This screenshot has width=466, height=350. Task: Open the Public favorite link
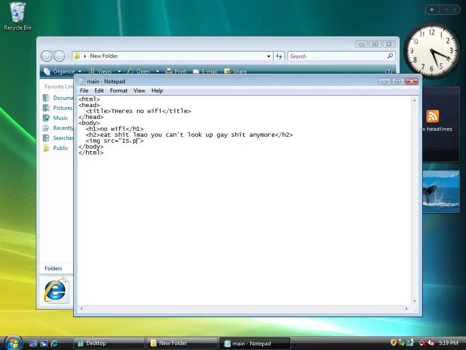[x=56, y=148]
